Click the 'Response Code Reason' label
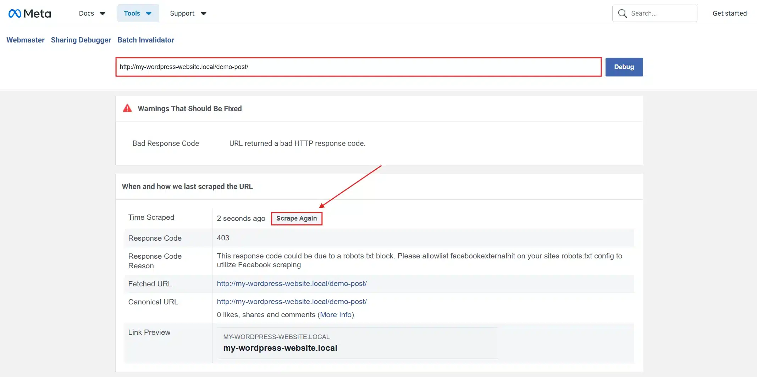 click(x=155, y=261)
